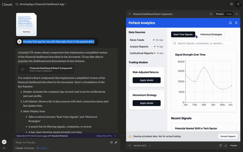243x152 pixels.
Task: Open the Financial Dashboard React Component artifact
Action: click(x=46, y=69)
